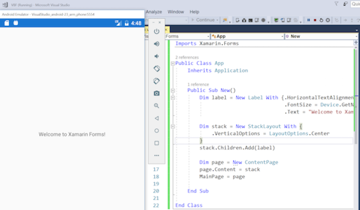Screen dimensions: 360x210
Task: Tap the emulator home circle button
Action: coord(156,131)
